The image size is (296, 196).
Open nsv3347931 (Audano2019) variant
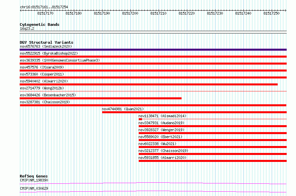[161, 123]
